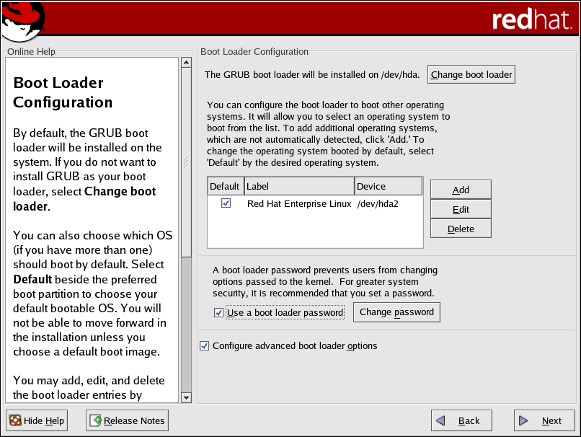
Task: Edit the selected boot entry
Action: point(461,209)
